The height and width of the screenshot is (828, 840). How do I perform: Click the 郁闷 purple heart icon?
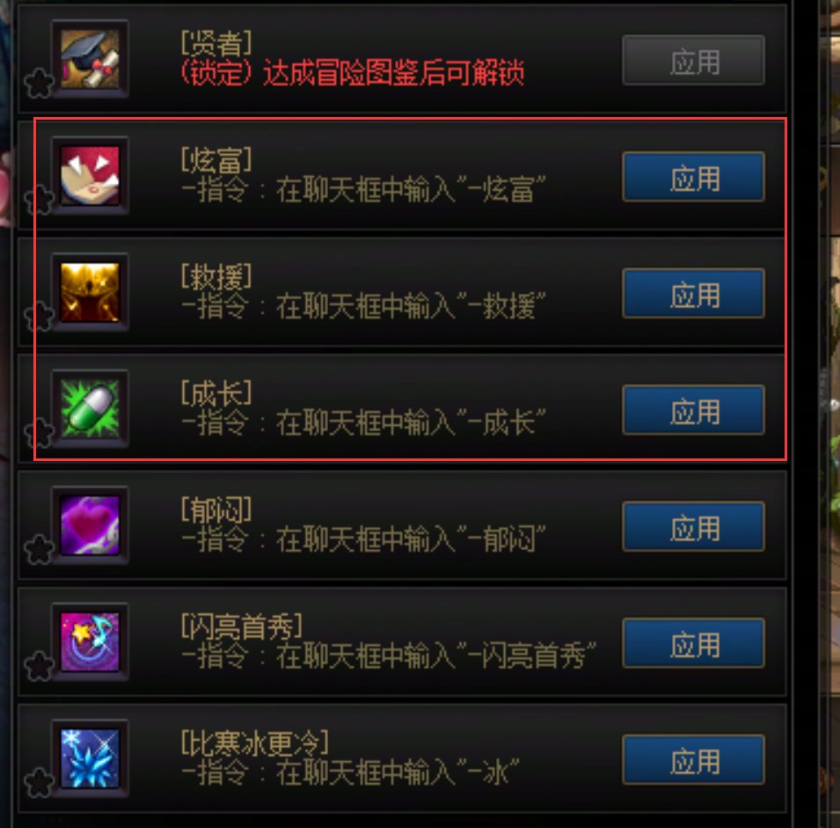coord(90,525)
